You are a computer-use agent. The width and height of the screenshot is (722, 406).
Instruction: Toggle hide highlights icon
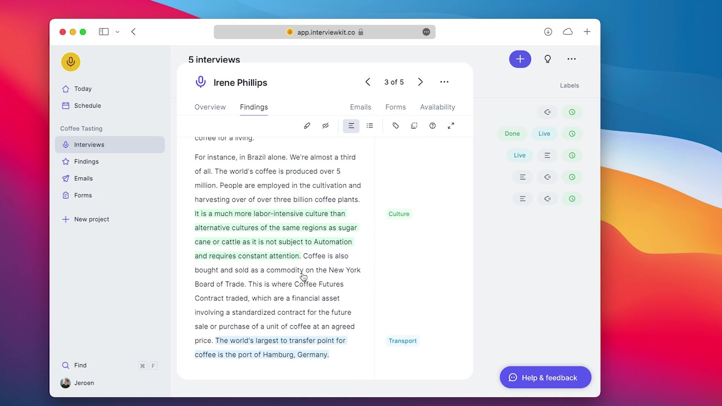pyautogui.click(x=325, y=126)
